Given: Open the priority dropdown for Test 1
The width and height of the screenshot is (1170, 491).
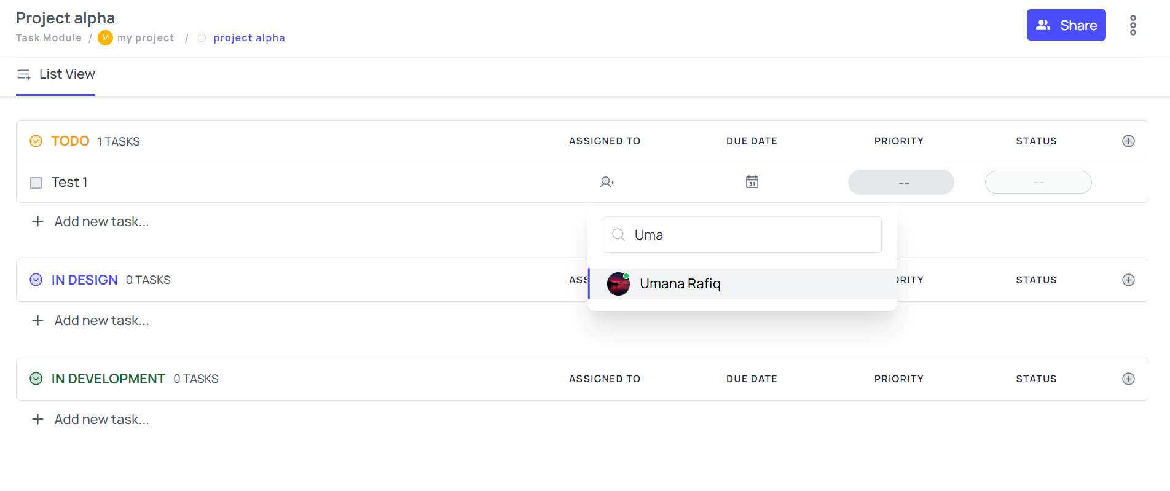Looking at the screenshot, I should pos(900,183).
